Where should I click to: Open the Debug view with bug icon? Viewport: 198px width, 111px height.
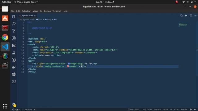coord(14,38)
